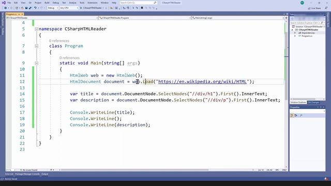Open the Debug menu
The image size is (331, 186).
tap(56, 3)
